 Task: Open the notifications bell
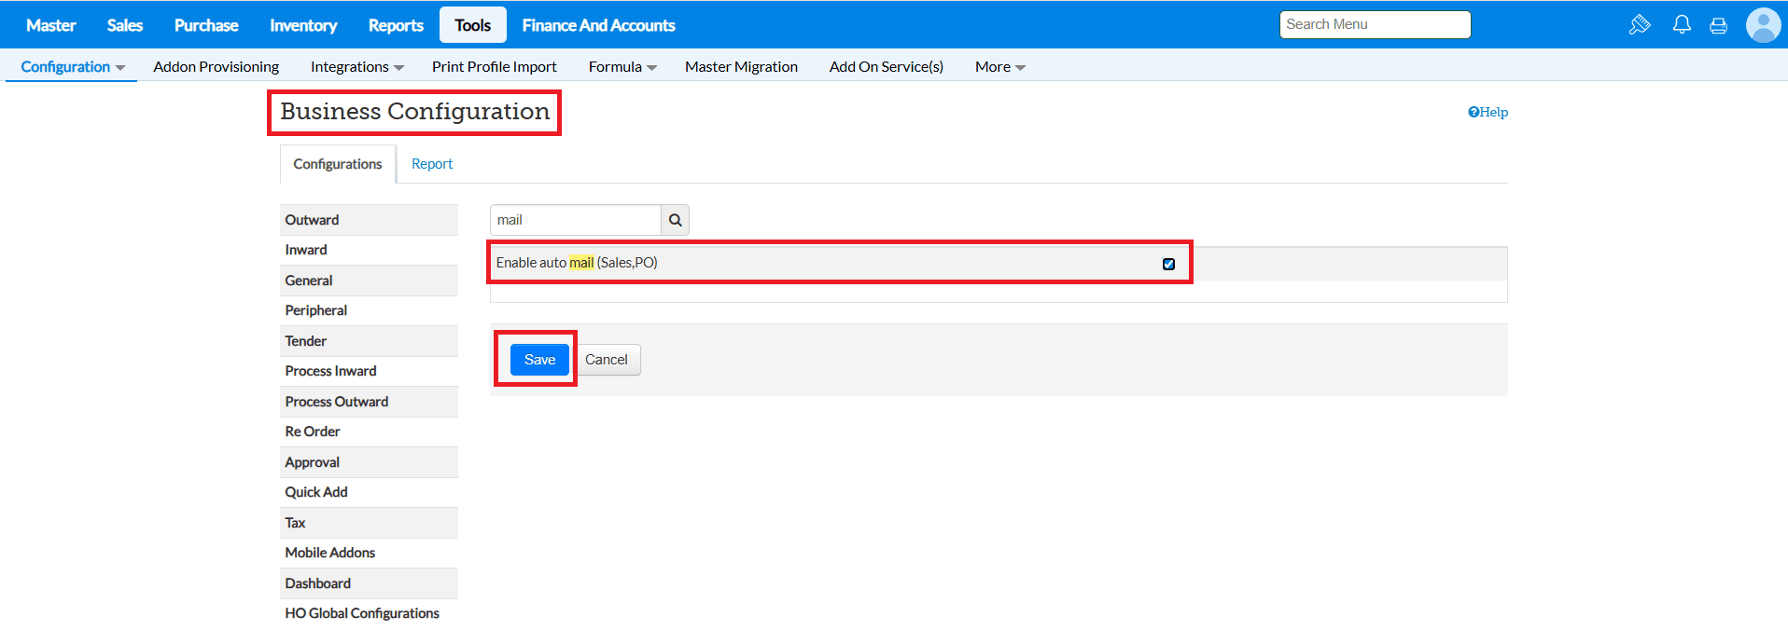click(1682, 25)
